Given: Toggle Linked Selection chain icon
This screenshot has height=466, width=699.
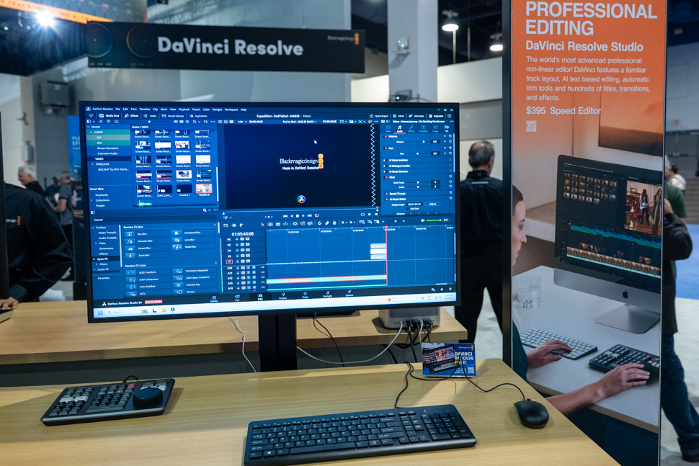Looking at the screenshot, I should [326, 223].
